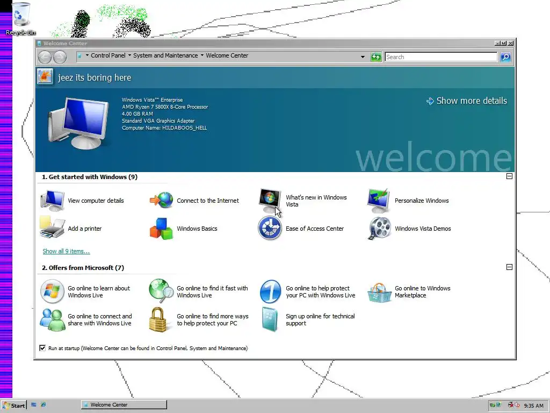Click the Search input field
Screen dimensions: 550x413
tap(441, 57)
